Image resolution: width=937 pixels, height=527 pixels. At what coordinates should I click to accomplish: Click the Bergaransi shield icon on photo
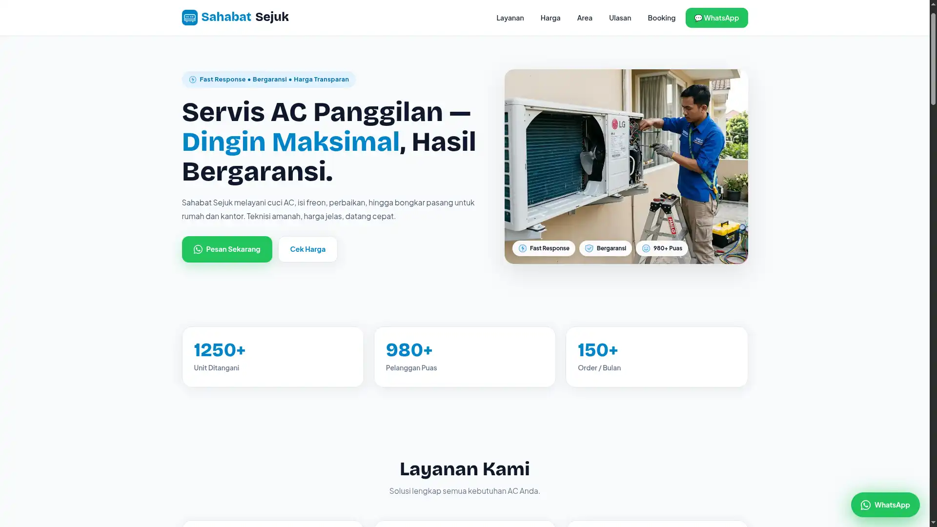(x=589, y=248)
